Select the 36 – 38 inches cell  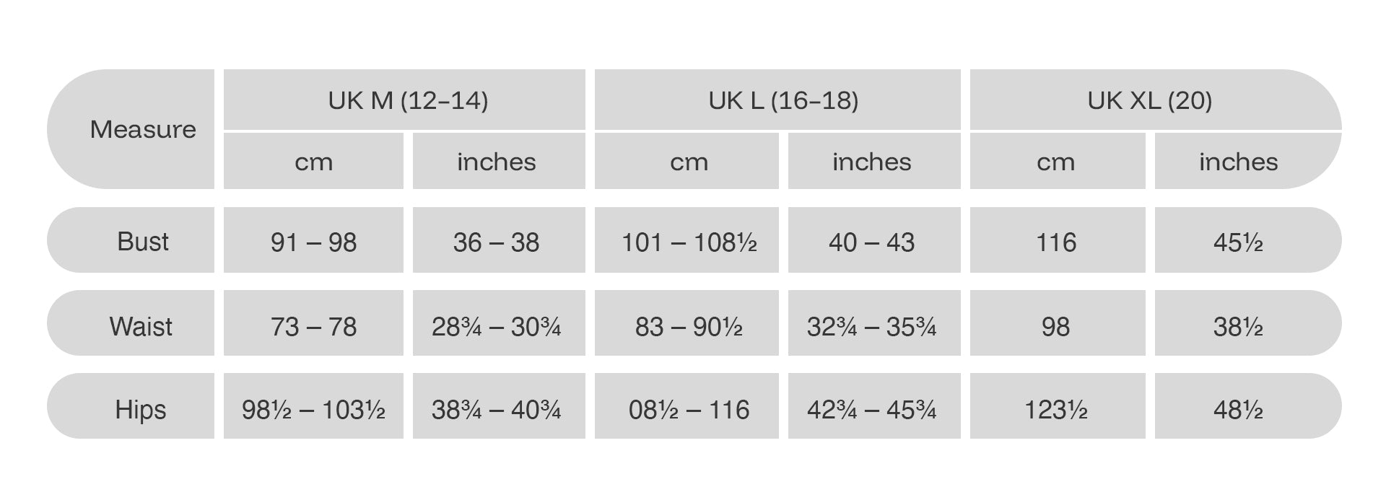[497, 242]
